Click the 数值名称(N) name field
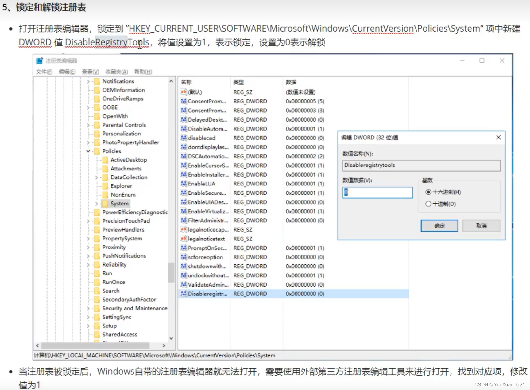This screenshot has height=390, width=530. (x=421, y=165)
